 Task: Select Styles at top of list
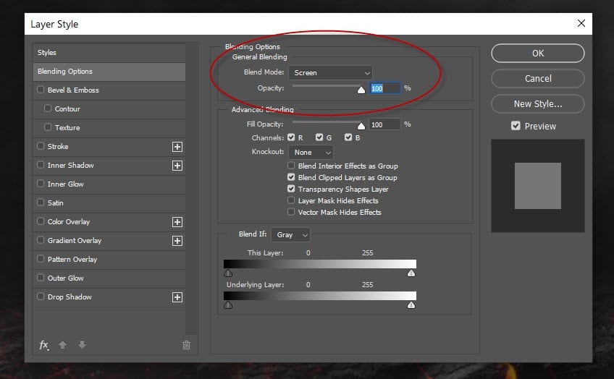click(109, 53)
